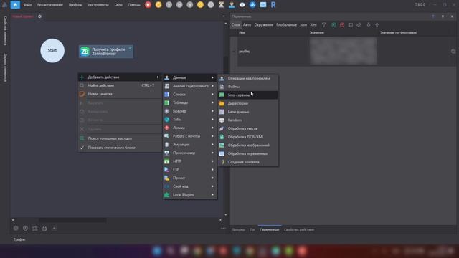Click Найти действие context menu item

[x=120, y=85]
